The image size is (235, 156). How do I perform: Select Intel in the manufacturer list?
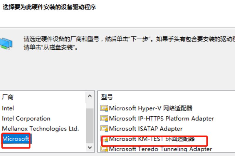click(x=8, y=108)
